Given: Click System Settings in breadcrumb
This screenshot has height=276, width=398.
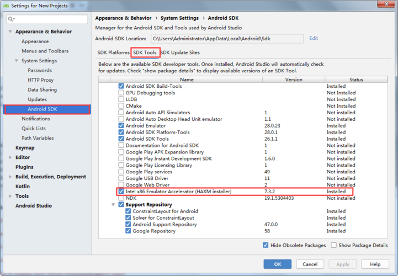Looking at the screenshot, I should 179,18.
